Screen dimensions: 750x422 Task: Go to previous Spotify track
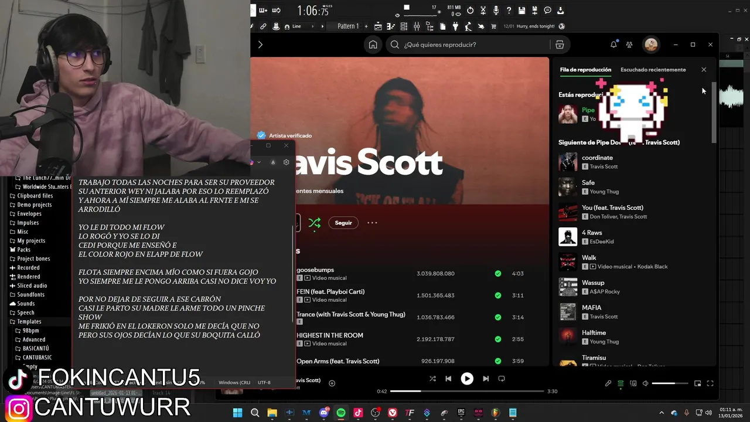(x=448, y=379)
